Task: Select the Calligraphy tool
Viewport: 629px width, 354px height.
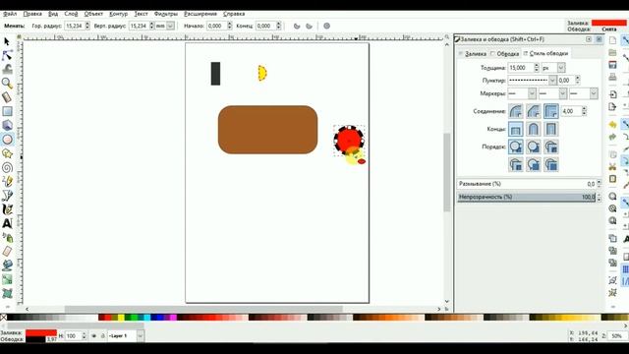Action: click(x=7, y=209)
